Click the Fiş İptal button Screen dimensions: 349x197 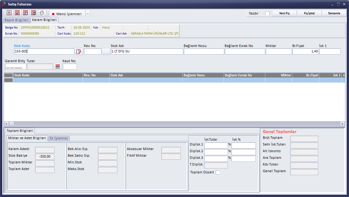309,13
